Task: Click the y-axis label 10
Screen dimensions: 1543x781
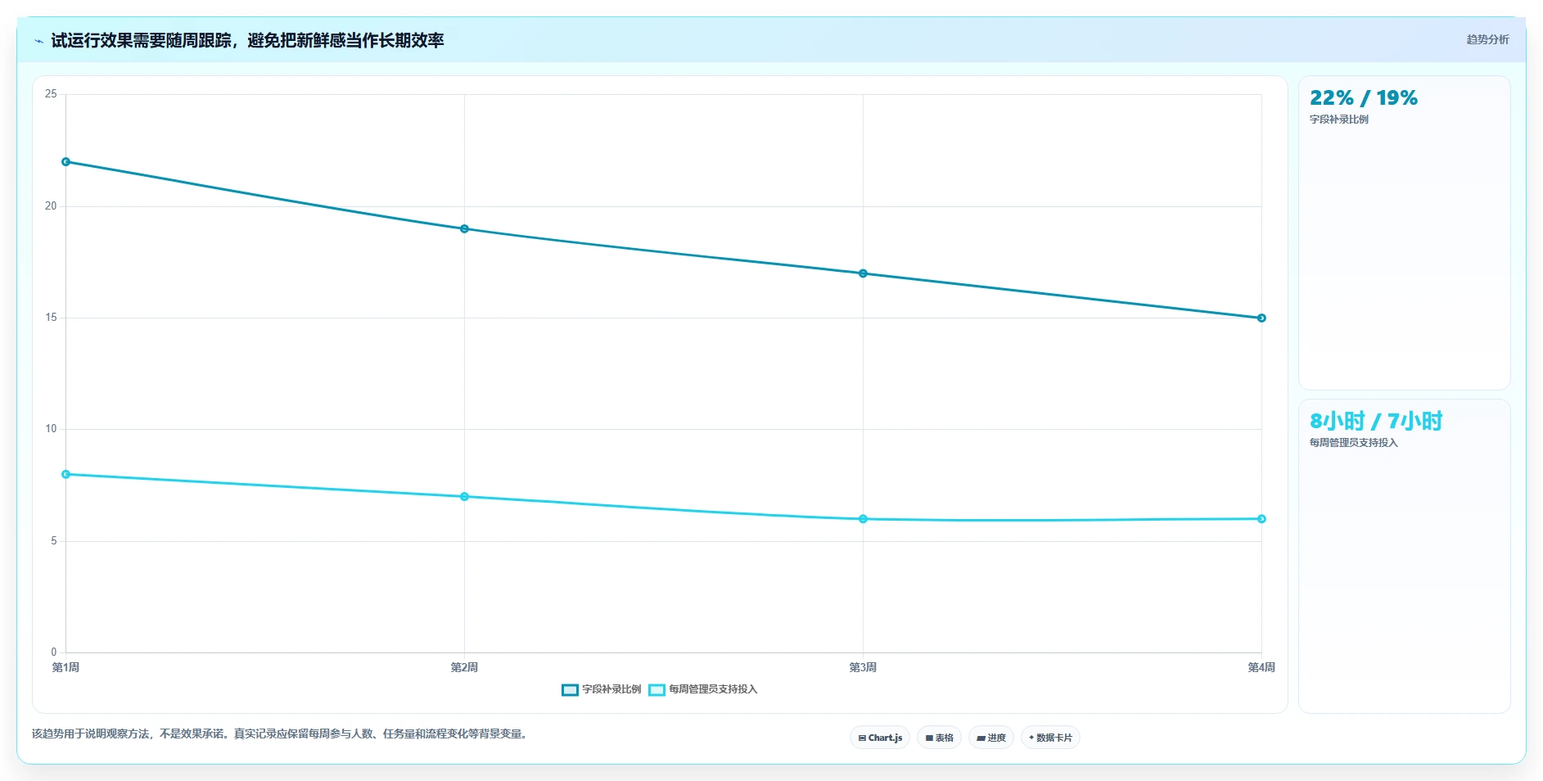Action: point(51,429)
